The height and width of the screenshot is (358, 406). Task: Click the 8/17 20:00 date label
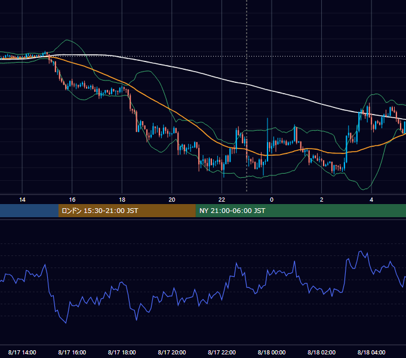(x=172, y=352)
